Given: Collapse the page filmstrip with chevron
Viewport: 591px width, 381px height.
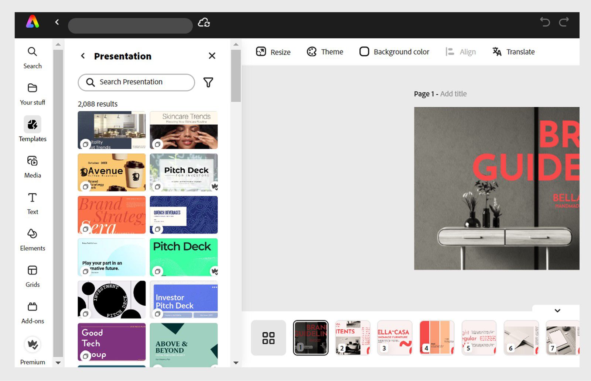Looking at the screenshot, I should click(x=557, y=311).
